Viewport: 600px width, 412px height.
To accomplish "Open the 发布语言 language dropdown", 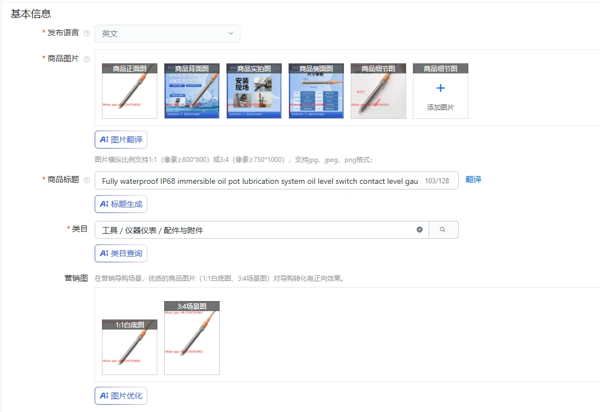I will (167, 34).
